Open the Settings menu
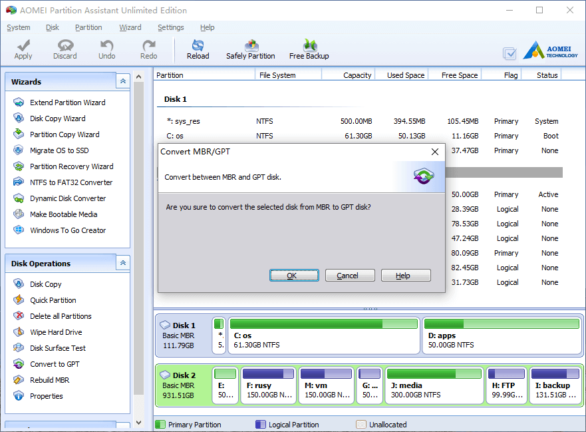The image size is (586, 432). point(170,27)
